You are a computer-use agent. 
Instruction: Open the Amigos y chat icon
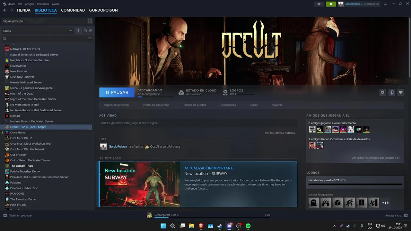[406, 215]
